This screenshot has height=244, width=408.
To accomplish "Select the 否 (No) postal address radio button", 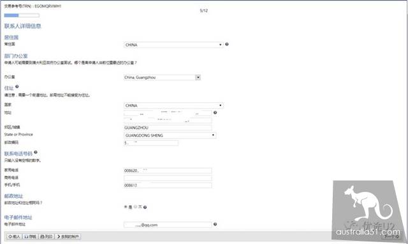I will coord(135,207).
